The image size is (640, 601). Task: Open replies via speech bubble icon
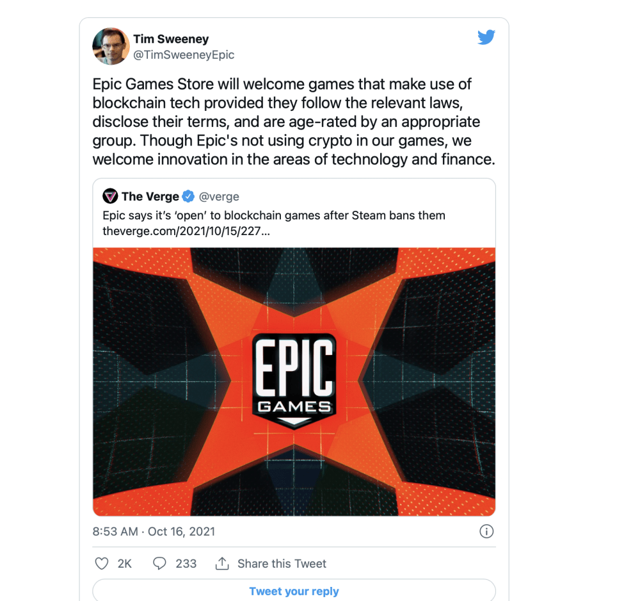click(159, 563)
